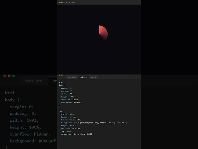
Task: Click the 'transparent 40%' value in the gradient line
Action: pyautogui.click(x=117, y=123)
